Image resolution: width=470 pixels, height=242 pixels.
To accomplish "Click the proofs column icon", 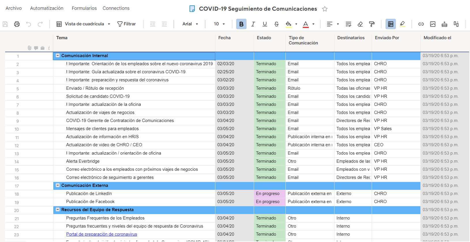I will tap(43, 48).
